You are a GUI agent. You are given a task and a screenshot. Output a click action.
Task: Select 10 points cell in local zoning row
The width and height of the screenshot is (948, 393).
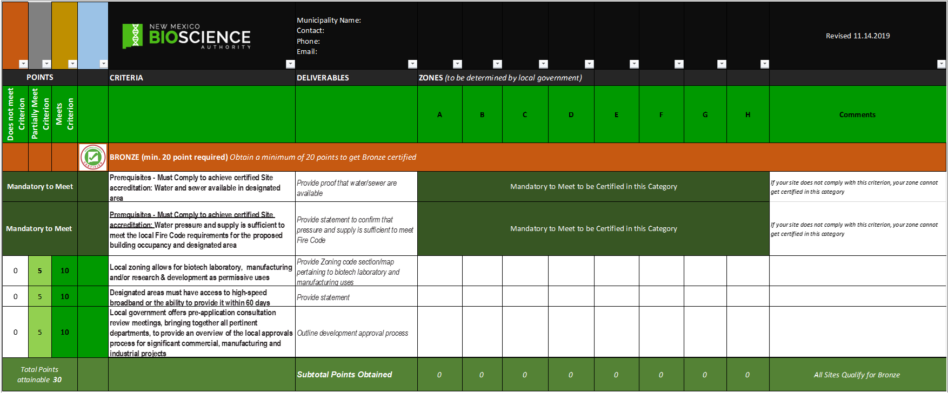(64, 270)
